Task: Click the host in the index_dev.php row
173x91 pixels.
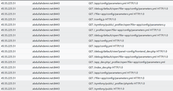Action: coord(46,67)
